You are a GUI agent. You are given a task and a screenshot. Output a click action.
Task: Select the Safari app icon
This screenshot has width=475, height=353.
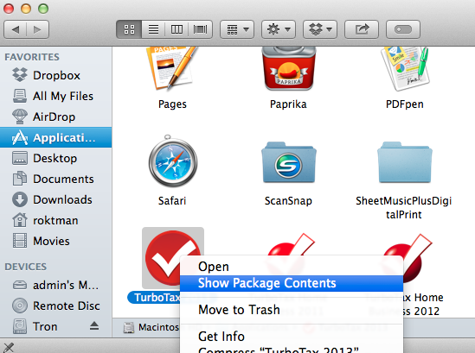[x=173, y=161]
